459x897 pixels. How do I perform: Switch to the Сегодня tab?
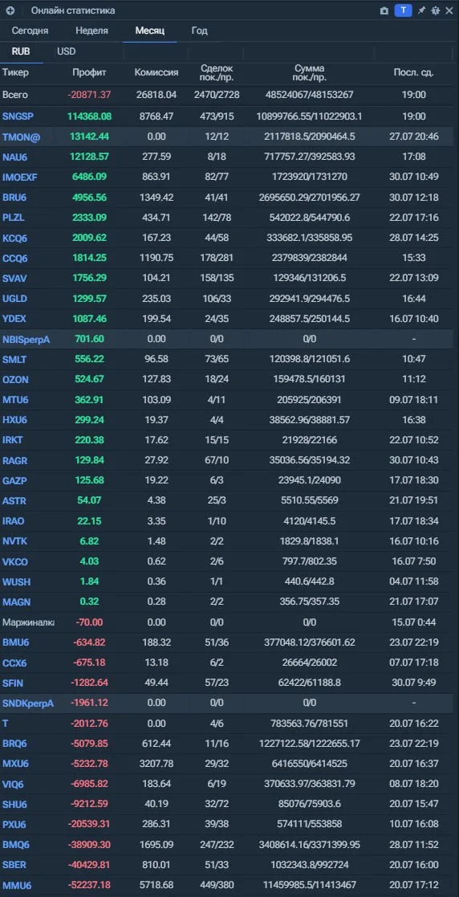(30, 31)
